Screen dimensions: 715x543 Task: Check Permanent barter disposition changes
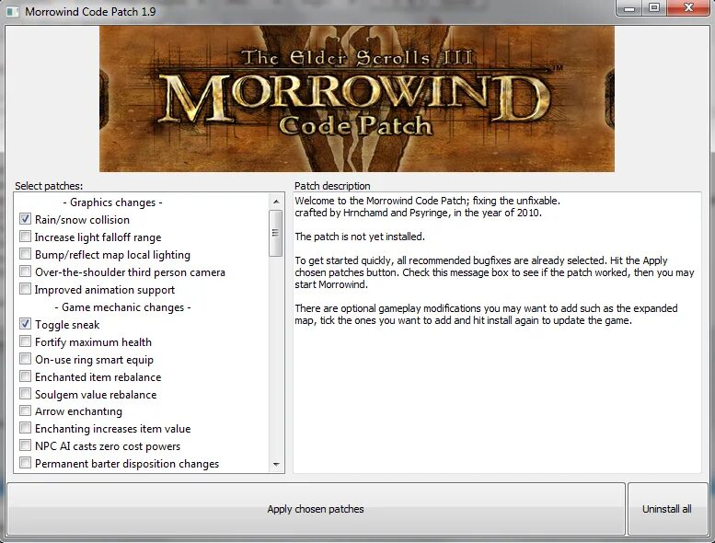(25, 463)
